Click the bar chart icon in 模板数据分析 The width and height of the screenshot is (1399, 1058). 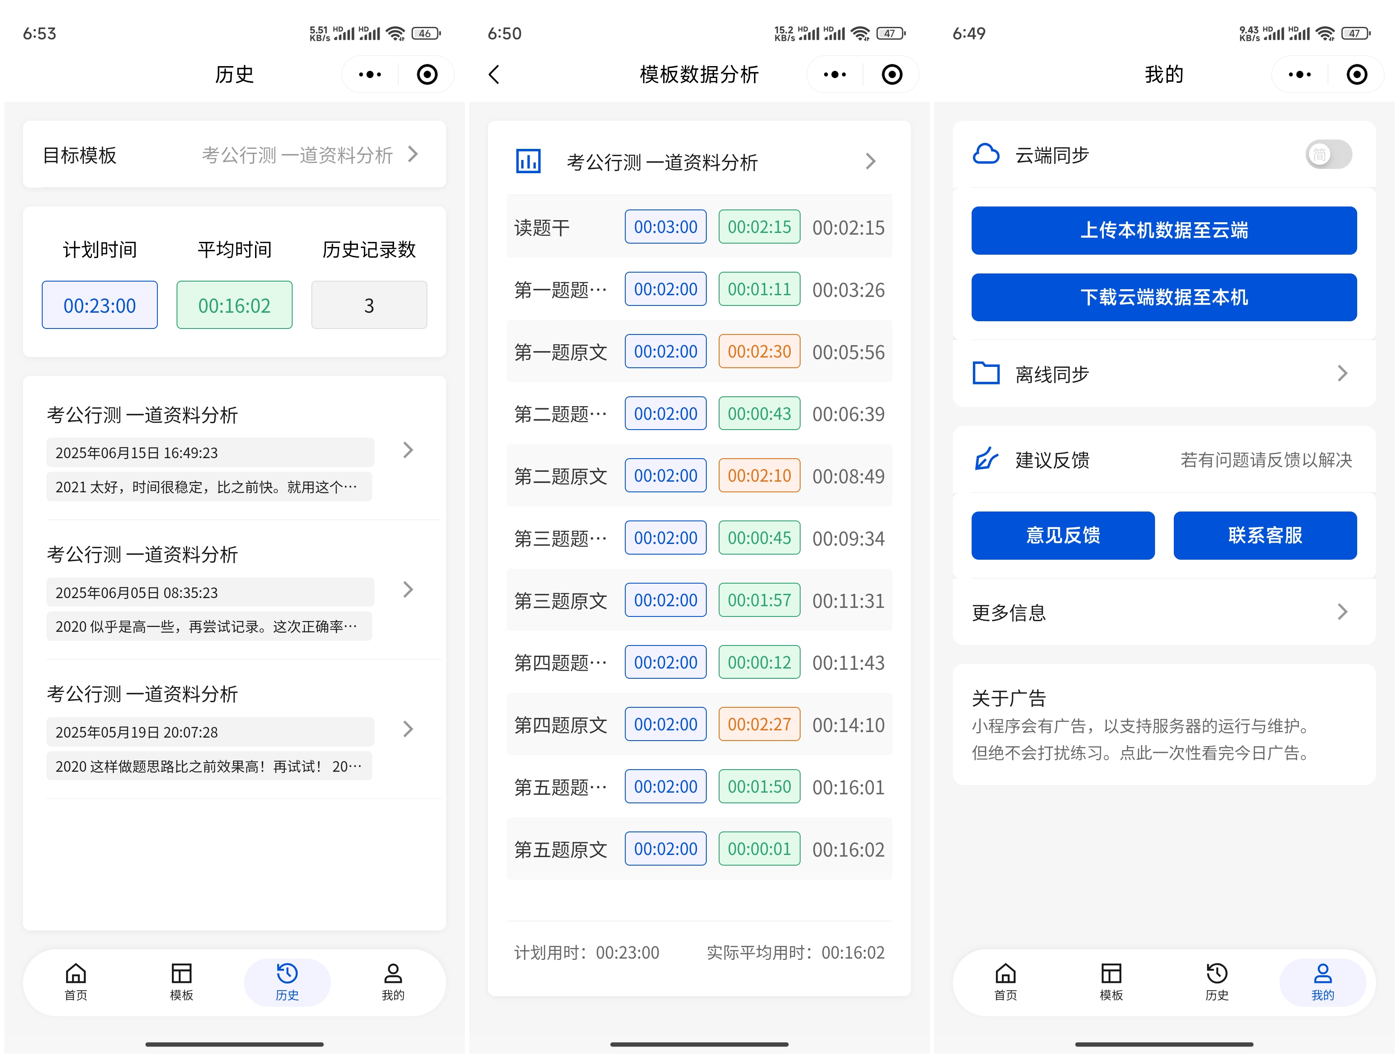point(528,161)
